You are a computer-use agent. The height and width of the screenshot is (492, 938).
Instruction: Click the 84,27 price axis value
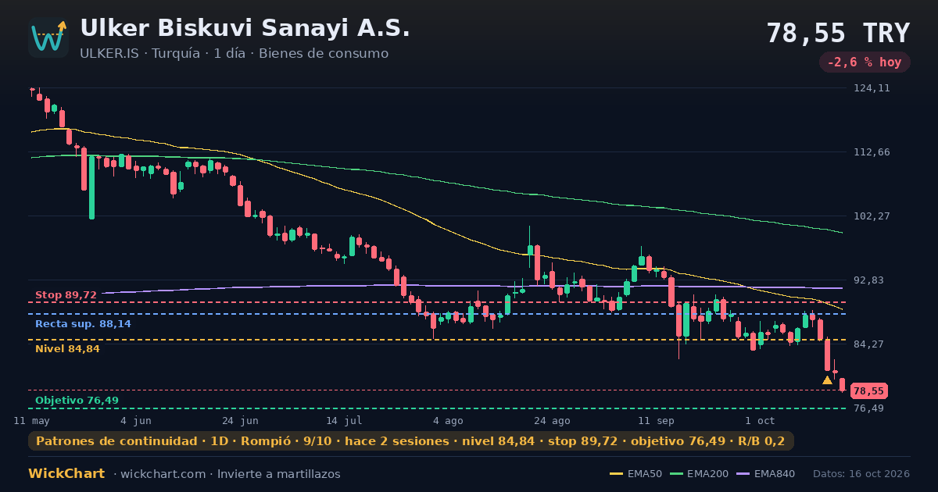pos(869,344)
